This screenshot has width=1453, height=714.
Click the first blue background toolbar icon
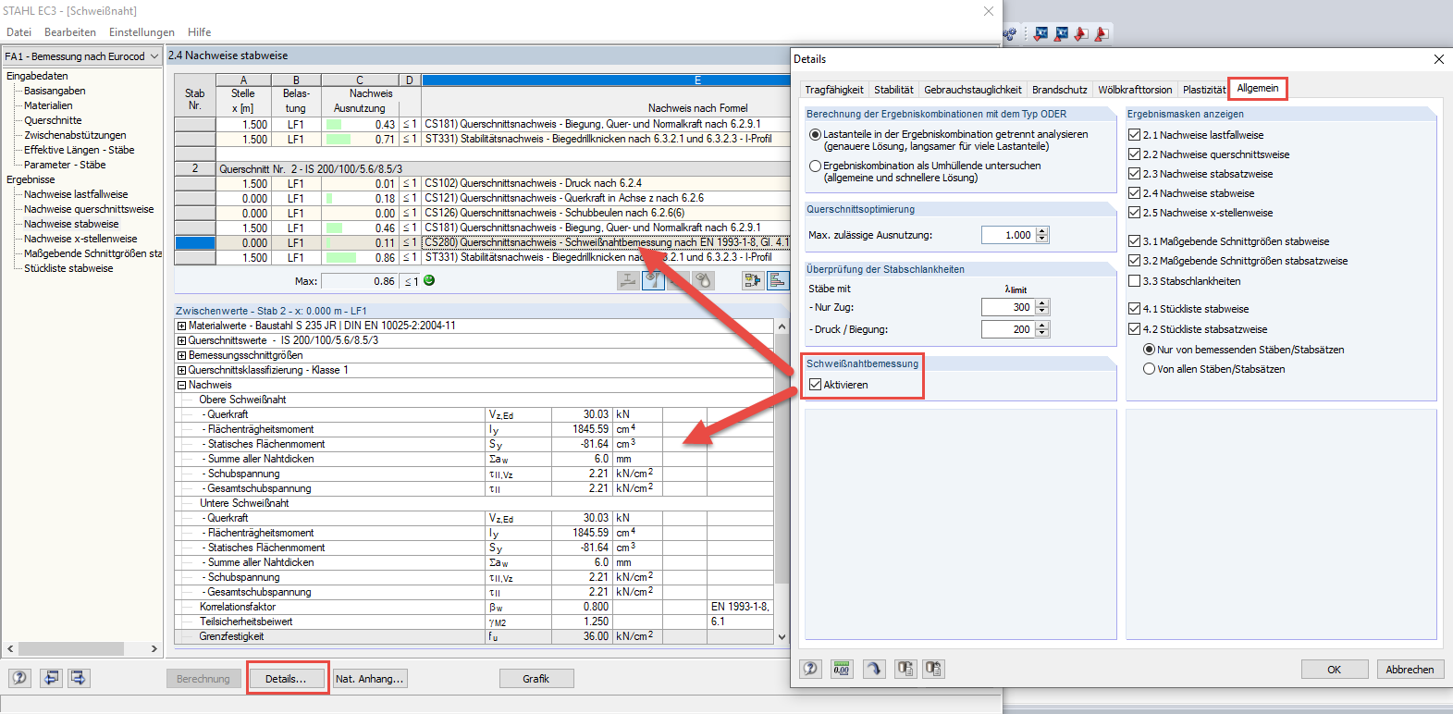[1040, 34]
